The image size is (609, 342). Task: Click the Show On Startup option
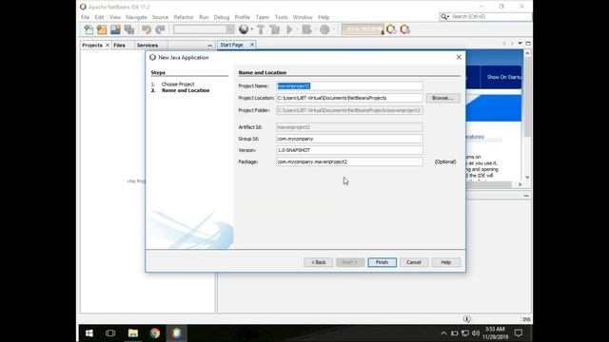click(503, 77)
